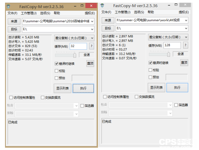The width and height of the screenshot is (199, 150).
Task: Uncheck 错误时继续 in right window
Action: [x=150, y=63]
